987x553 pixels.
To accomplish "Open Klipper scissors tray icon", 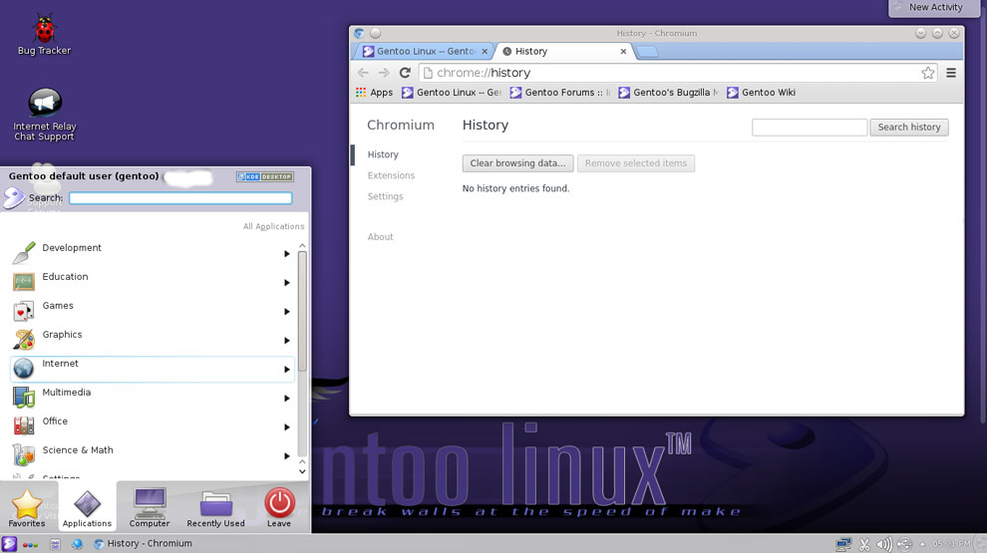I will point(864,544).
